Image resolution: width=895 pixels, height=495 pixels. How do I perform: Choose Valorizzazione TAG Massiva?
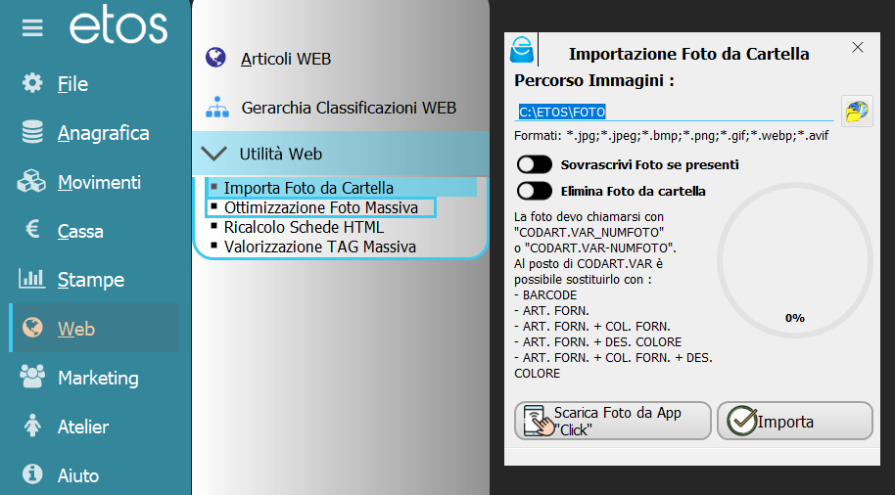319,247
